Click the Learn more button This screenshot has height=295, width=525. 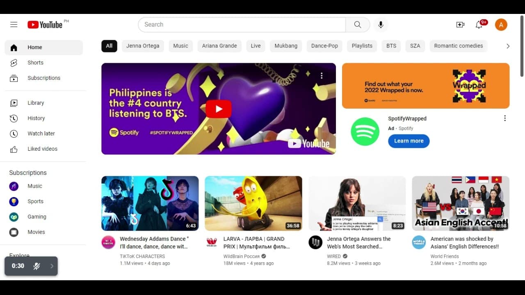tap(409, 141)
